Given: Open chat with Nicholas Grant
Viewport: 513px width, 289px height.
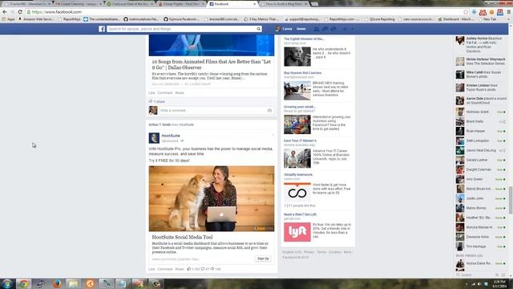Looking at the screenshot, I should [x=481, y=112].
